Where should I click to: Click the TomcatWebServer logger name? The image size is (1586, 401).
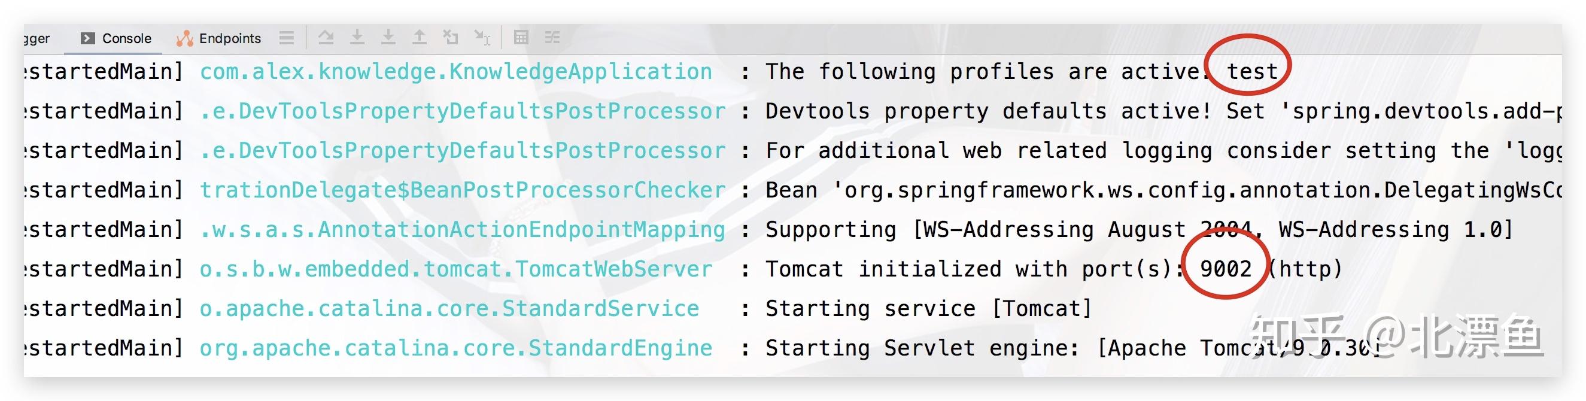point(455,269)
